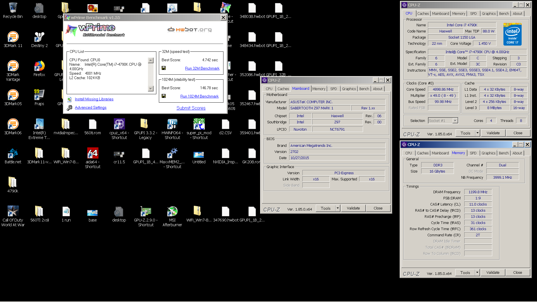Image resolution: width=537 pixels, height=302 pixels.
Task: Open the GPUPI 3.3.2 Legacy folder
Action: [145, 129]
